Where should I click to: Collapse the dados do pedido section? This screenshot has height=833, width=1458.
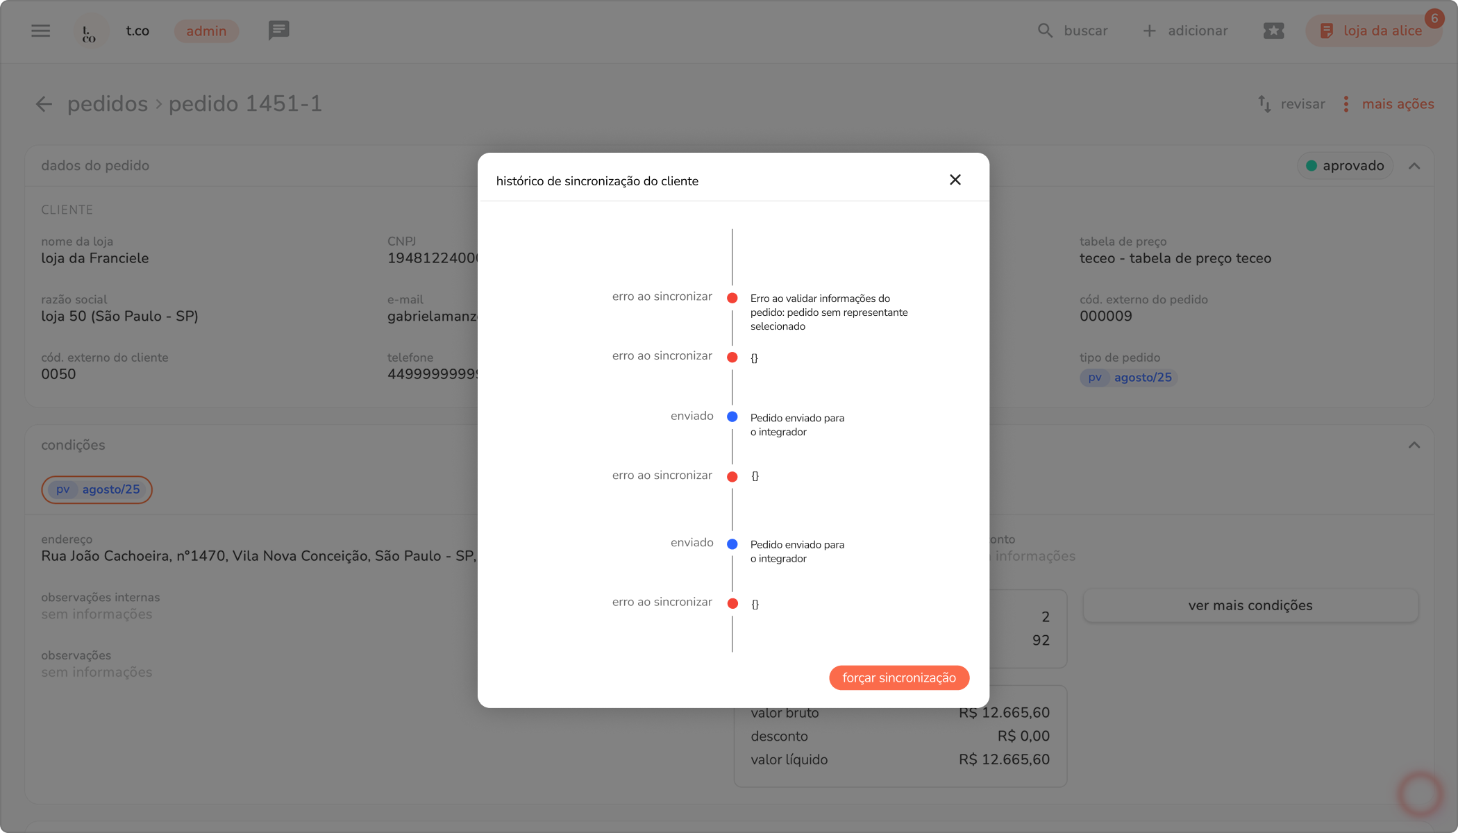(1414, 166)
